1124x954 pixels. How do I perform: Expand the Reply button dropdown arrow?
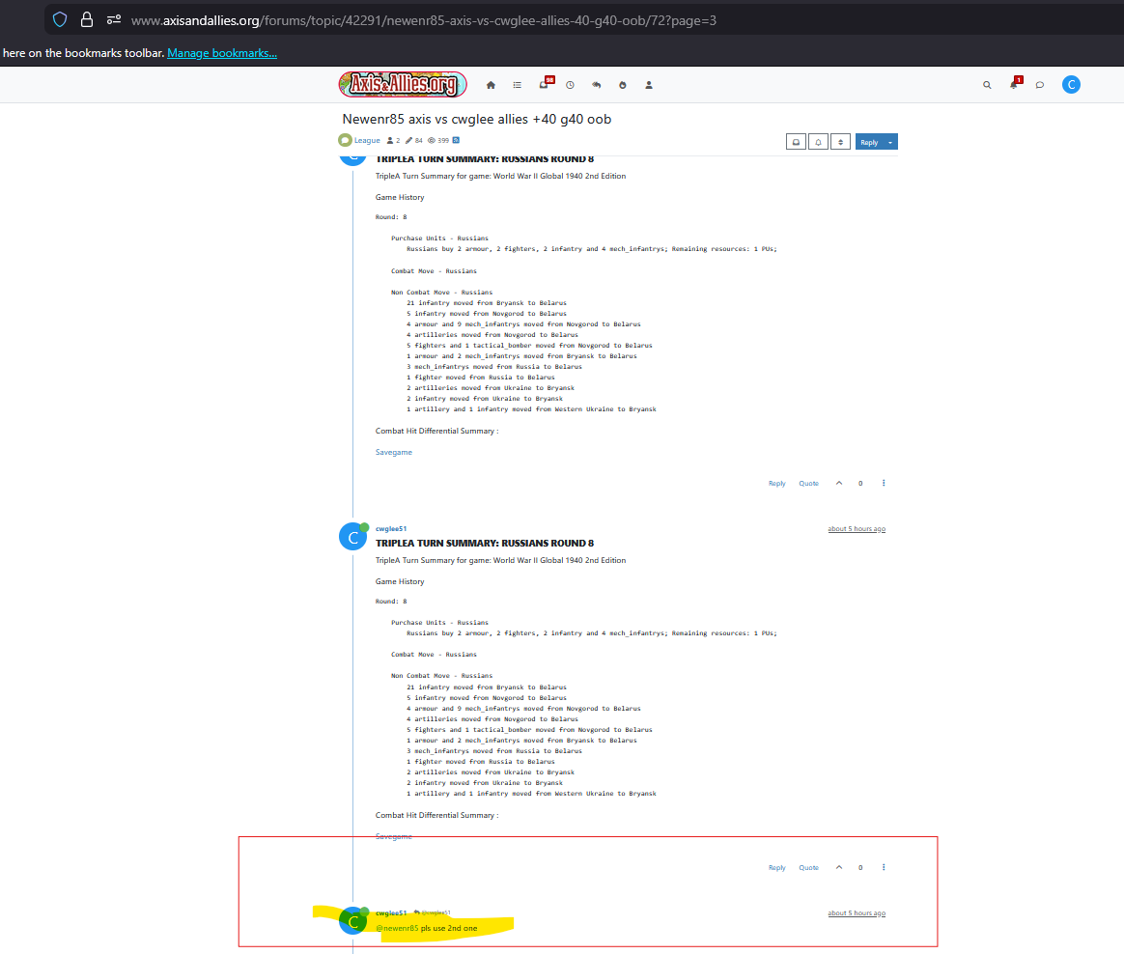[890, 142]
